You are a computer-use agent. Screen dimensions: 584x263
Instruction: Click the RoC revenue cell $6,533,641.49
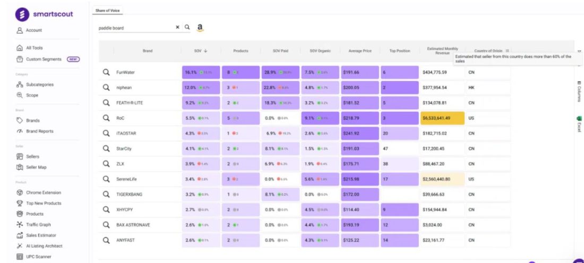click(442, 118)
